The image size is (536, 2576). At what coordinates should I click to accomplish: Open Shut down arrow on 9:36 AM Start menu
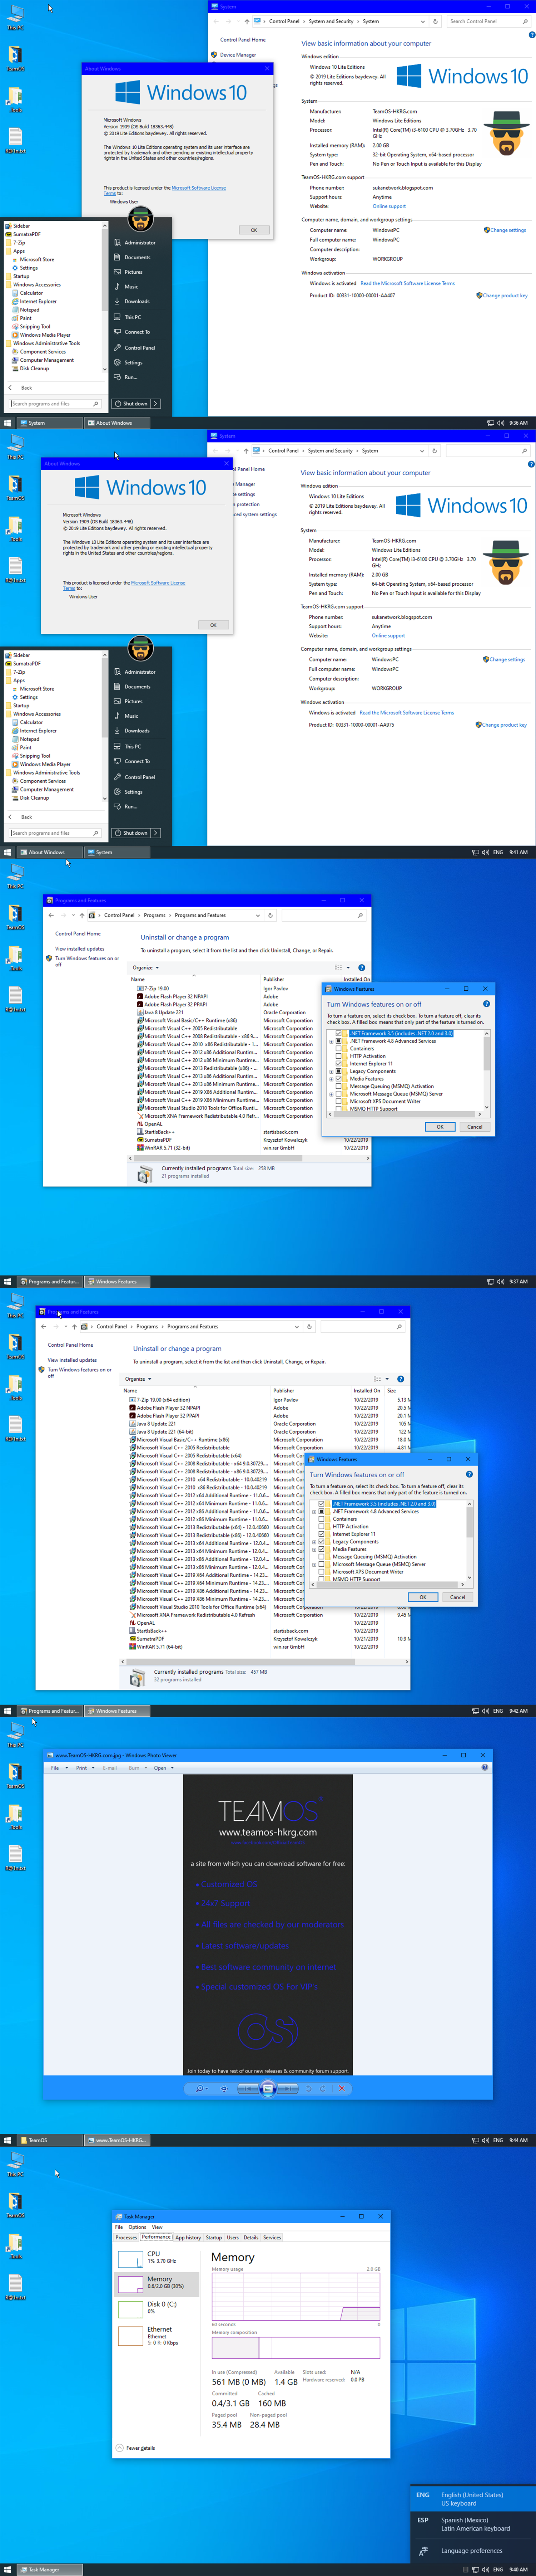pos(156,404)
